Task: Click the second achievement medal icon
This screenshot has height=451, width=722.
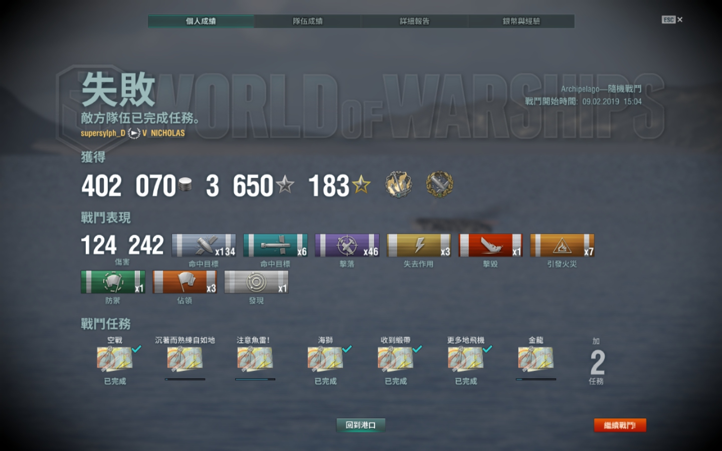Action: click(440, 184)
